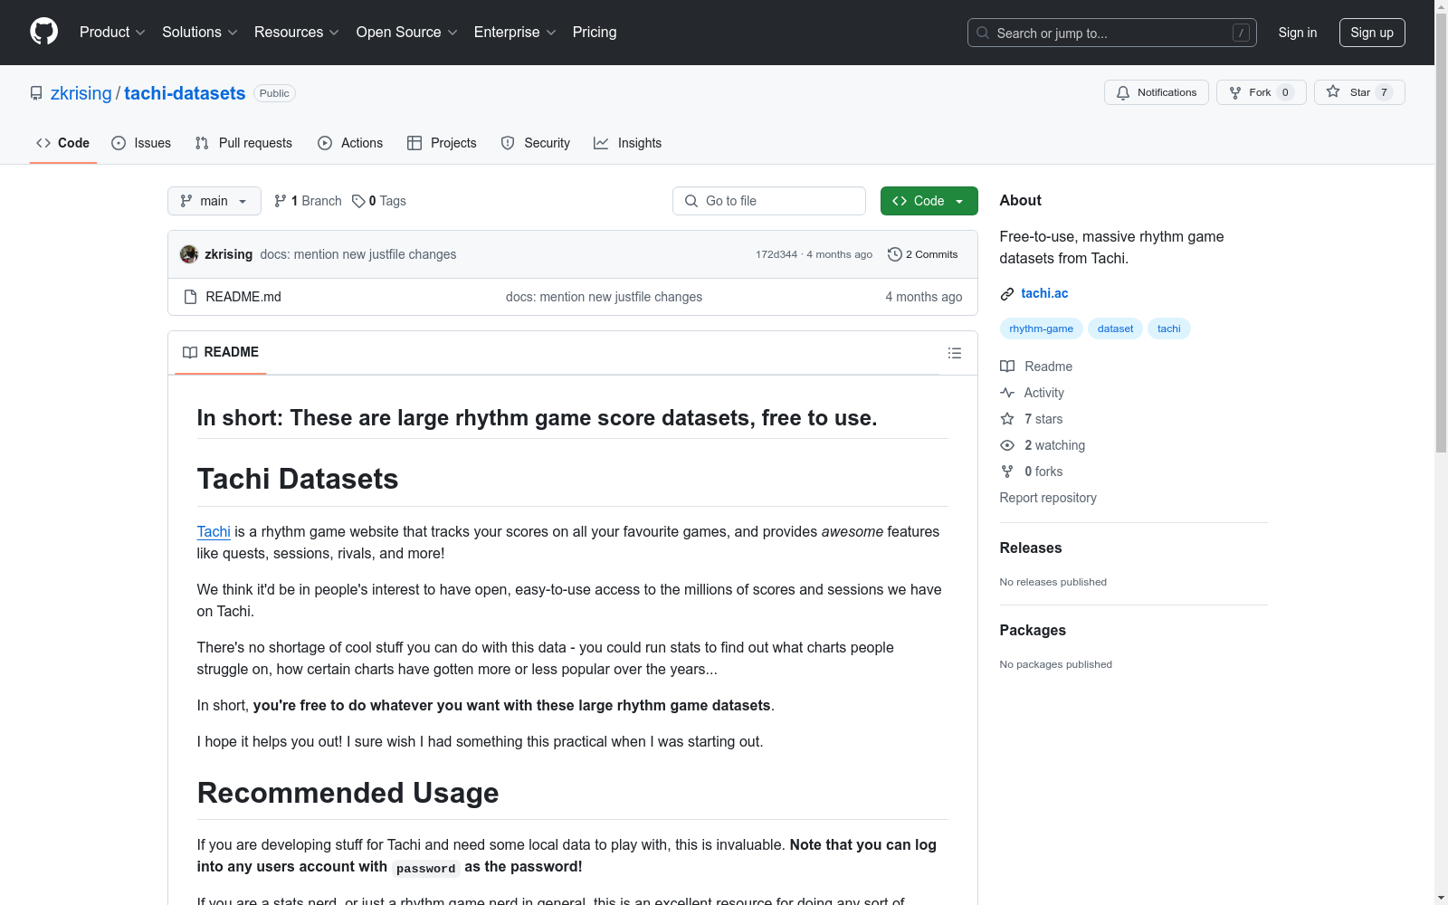Open the Pricing page

(595, 32)
